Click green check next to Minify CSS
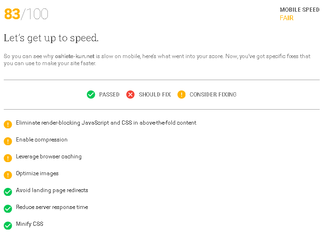The width and height of the screenshot is (323, 238). point(8,225)
